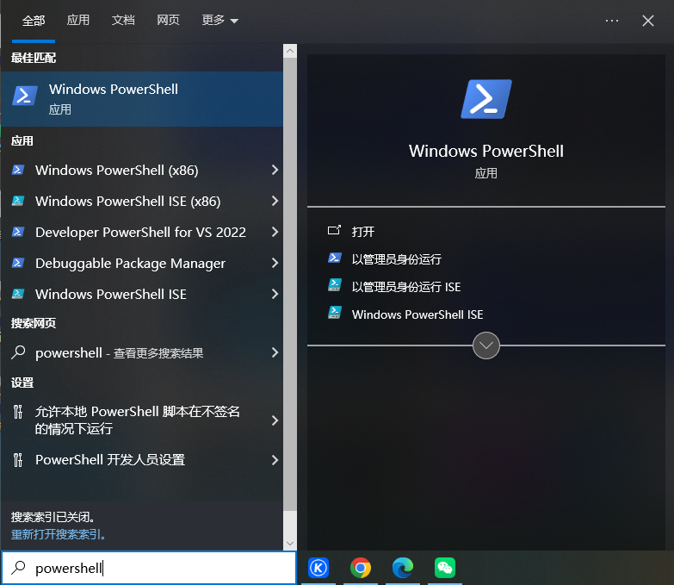674x585 pixels.
Task: Click 打开 to open PowerShell
Action: (363, 232)
